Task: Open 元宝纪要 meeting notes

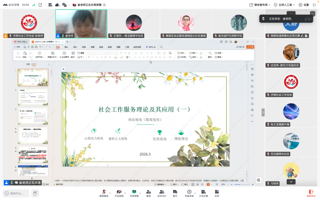Action: (x=203, y=192)
